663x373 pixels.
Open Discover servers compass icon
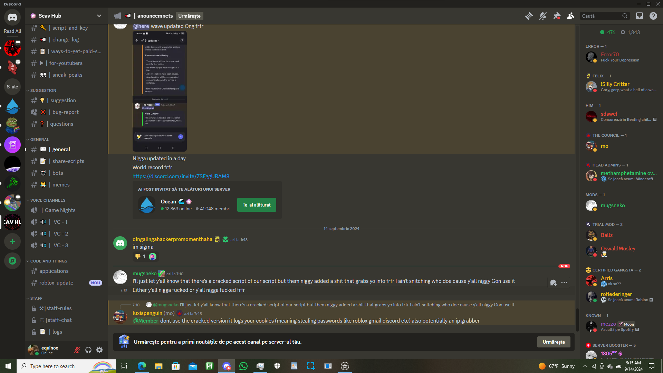(x=12, y=261)
